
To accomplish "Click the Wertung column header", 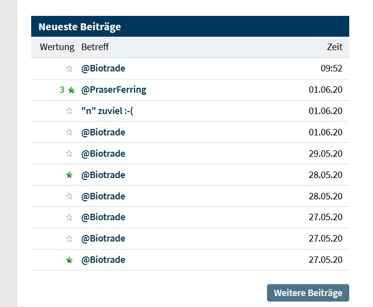I will 57,47.
